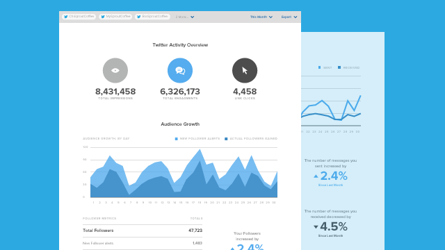This screenshot has height=250, width=445.
Task: Click the Since Last Month link under 2.4%
Action: pos(330,185)
